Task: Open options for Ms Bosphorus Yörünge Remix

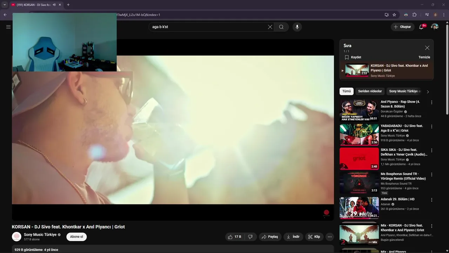Action: pos(432,174)
